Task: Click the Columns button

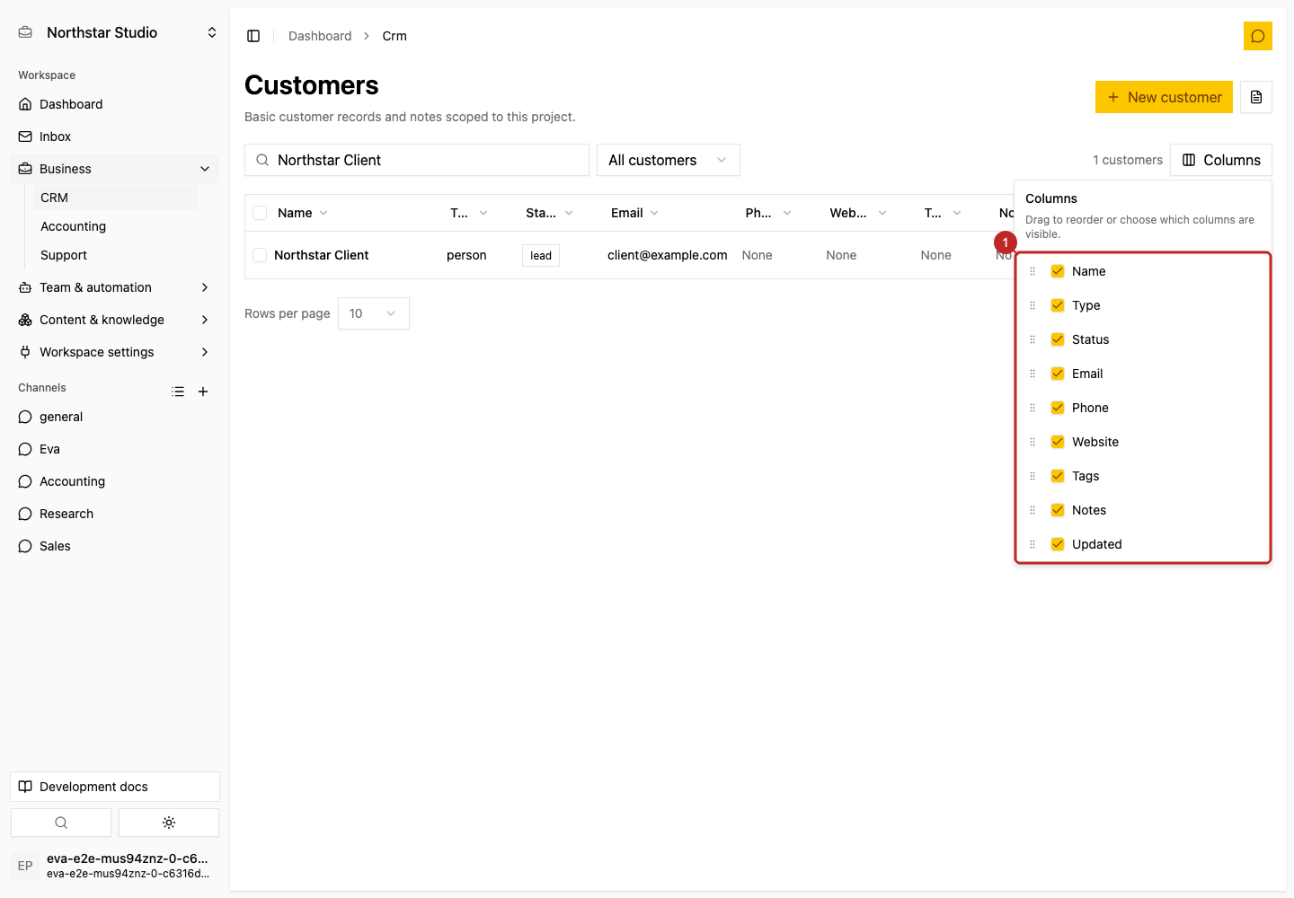Action: 1221,160
